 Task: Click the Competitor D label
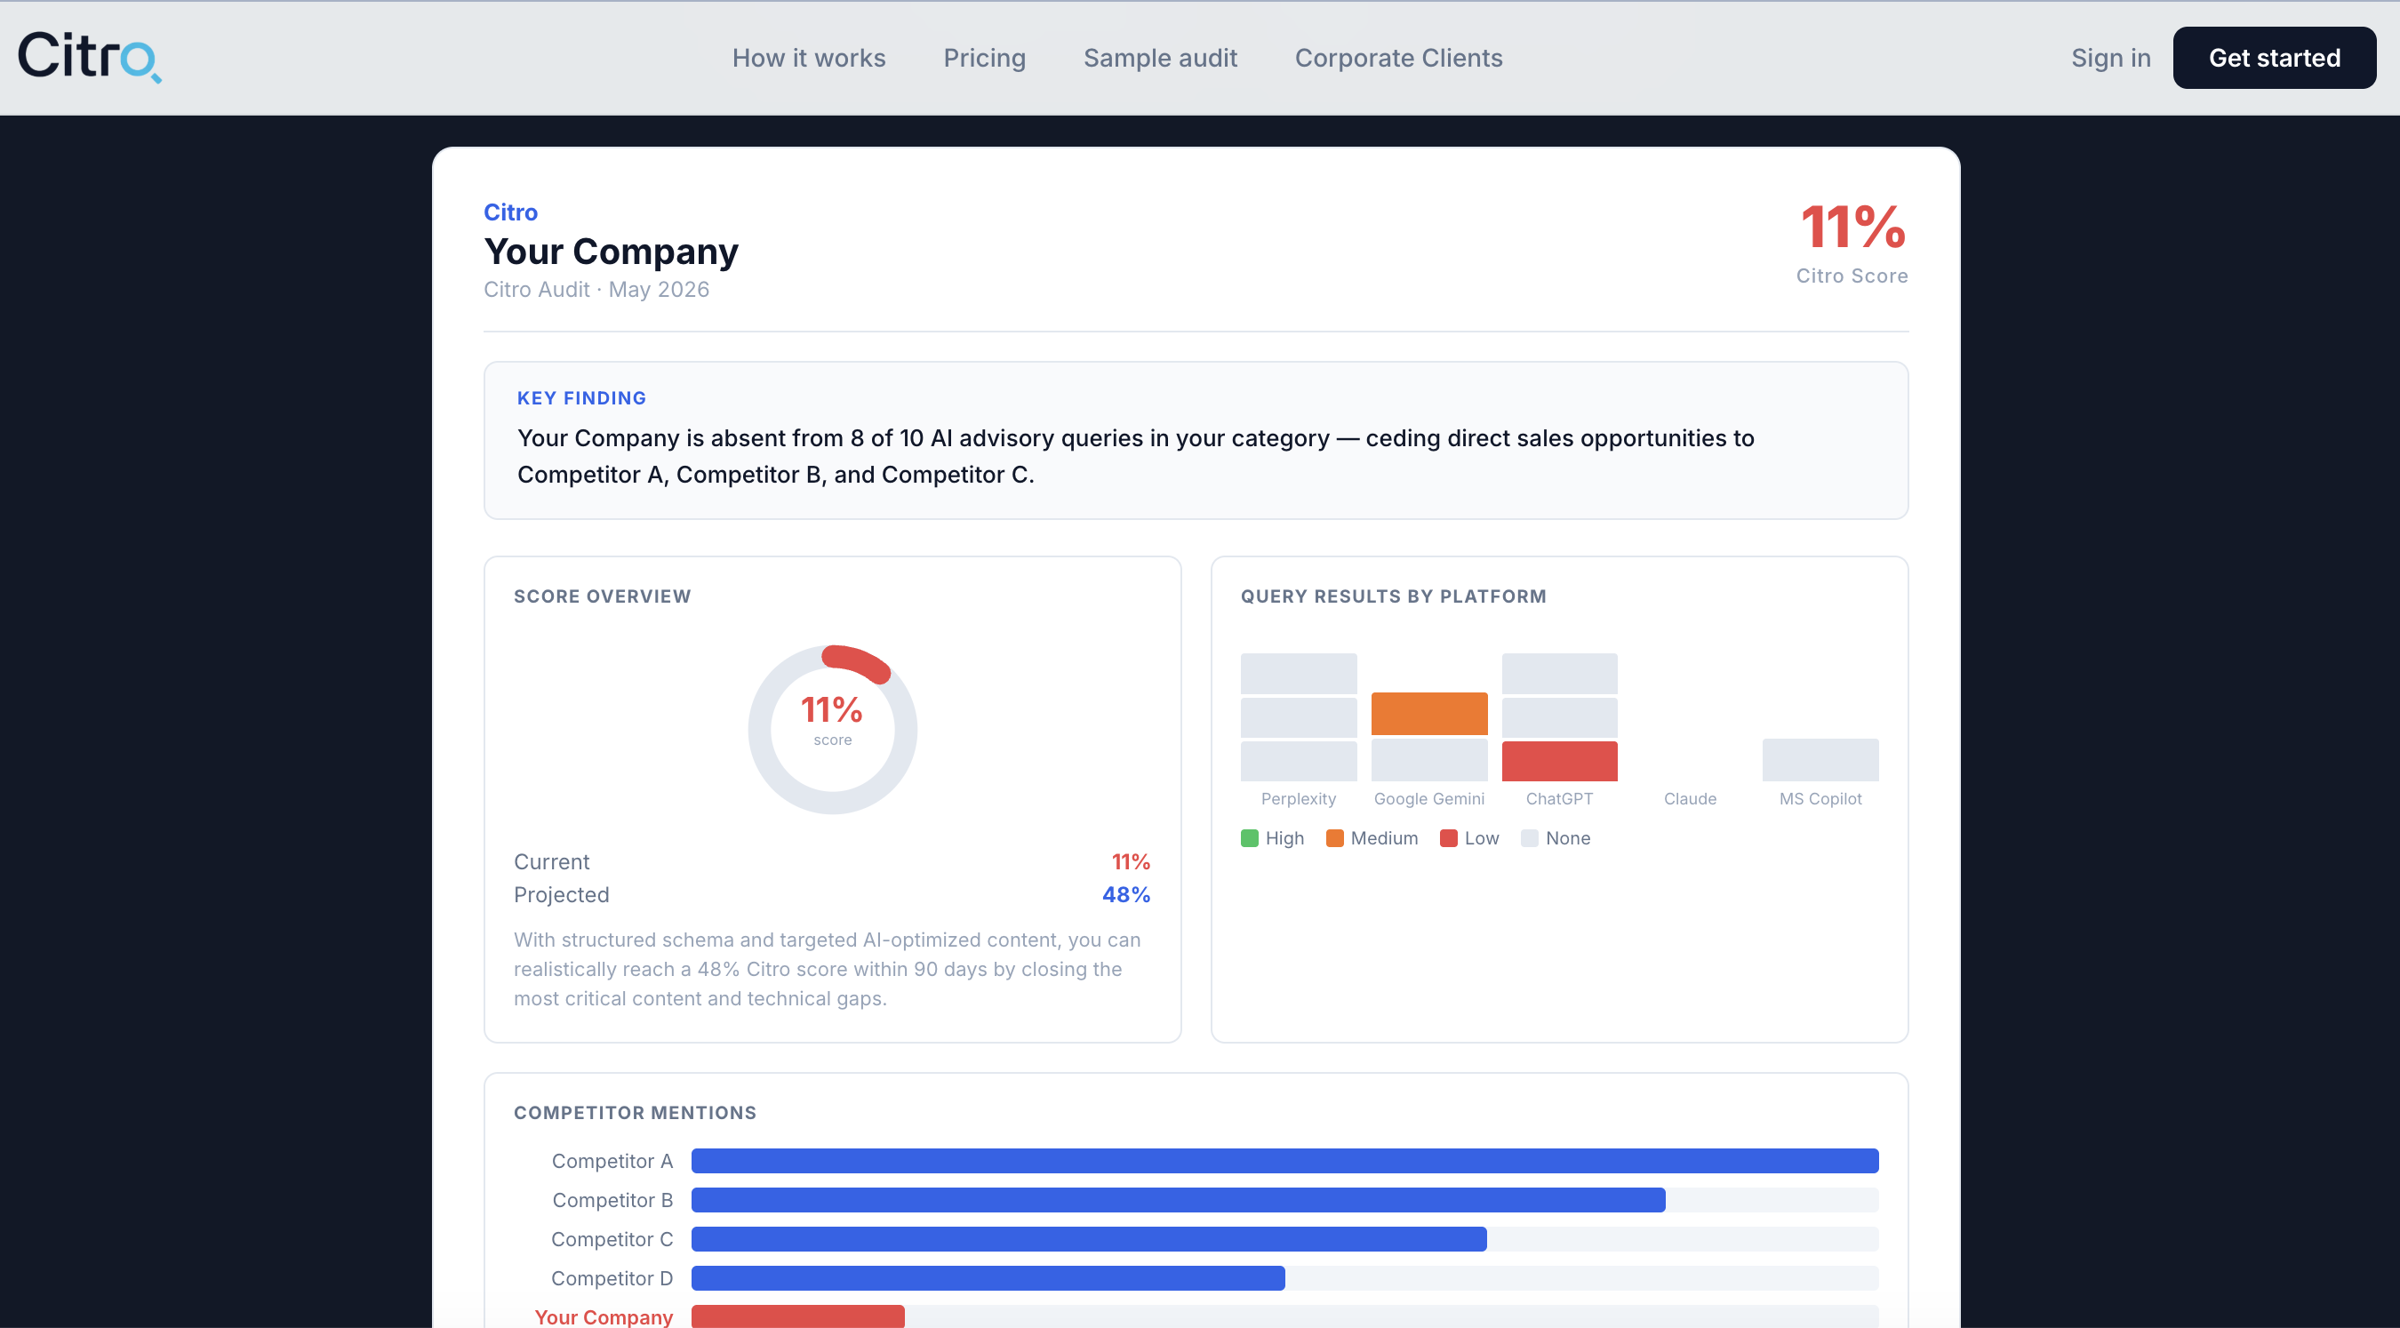coord(612,1278)
